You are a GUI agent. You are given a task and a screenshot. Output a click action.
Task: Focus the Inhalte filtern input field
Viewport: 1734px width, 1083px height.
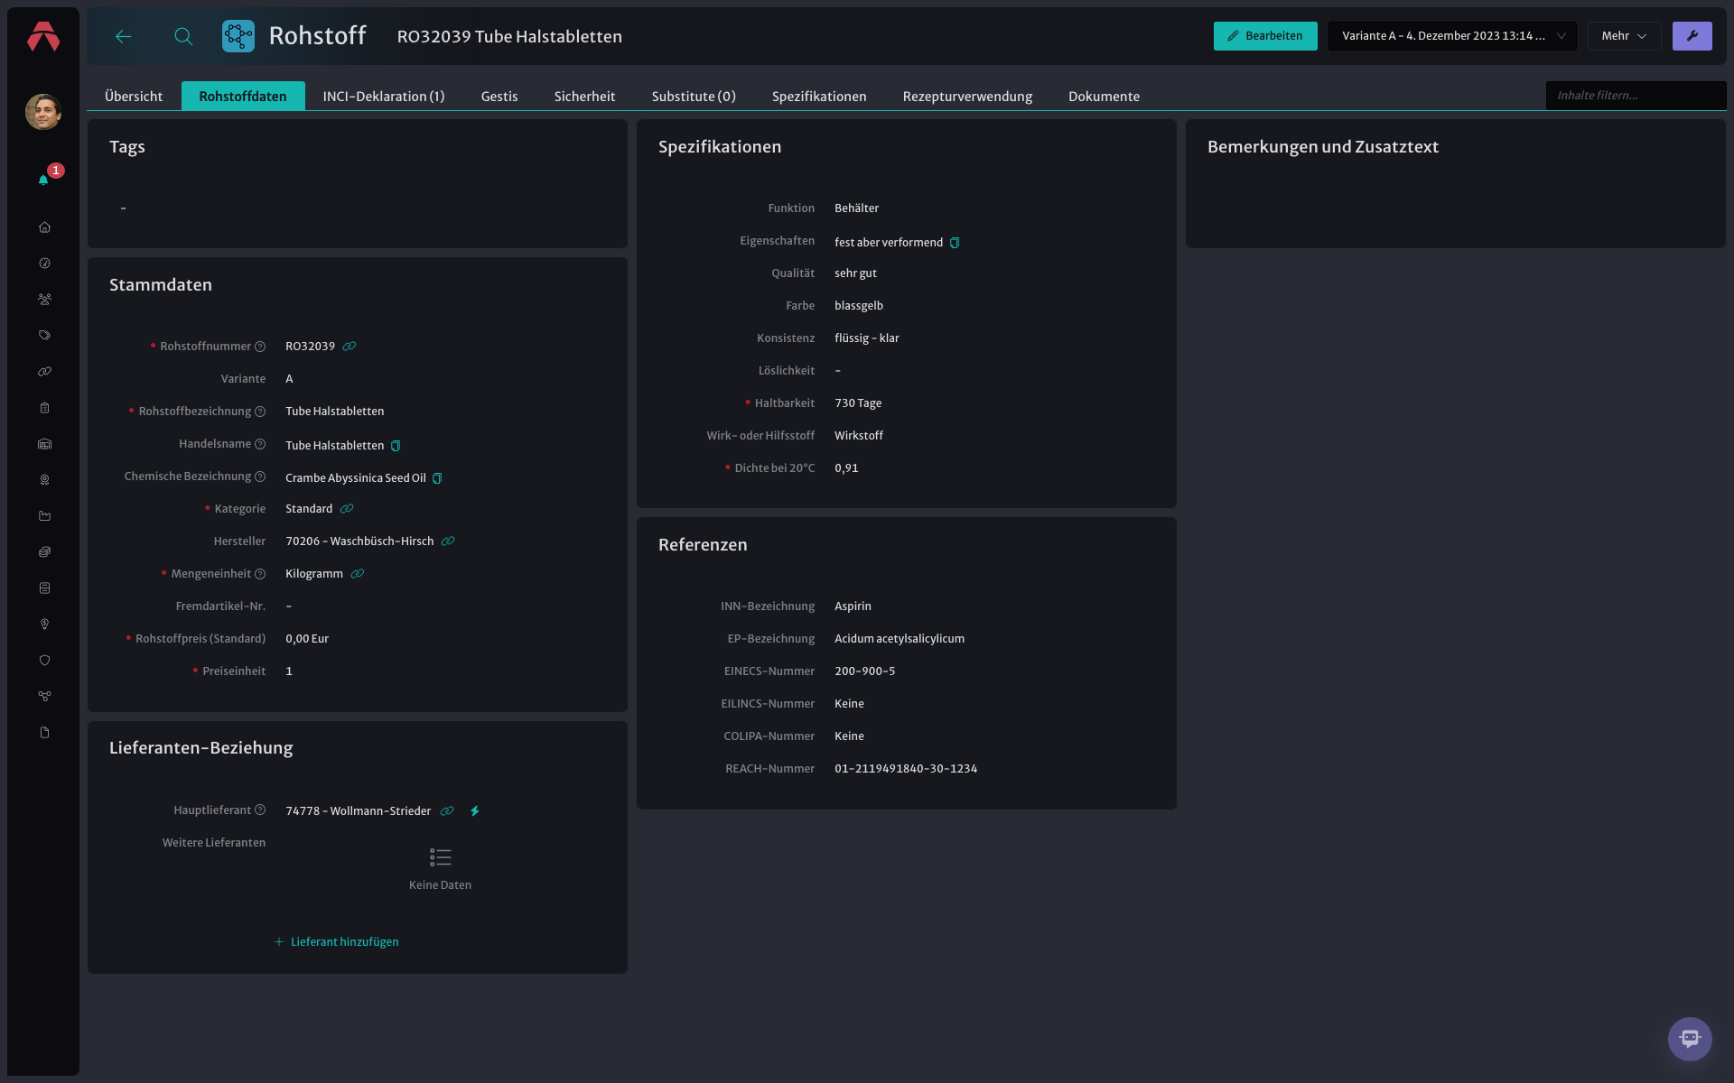[x=1636, y=96]
